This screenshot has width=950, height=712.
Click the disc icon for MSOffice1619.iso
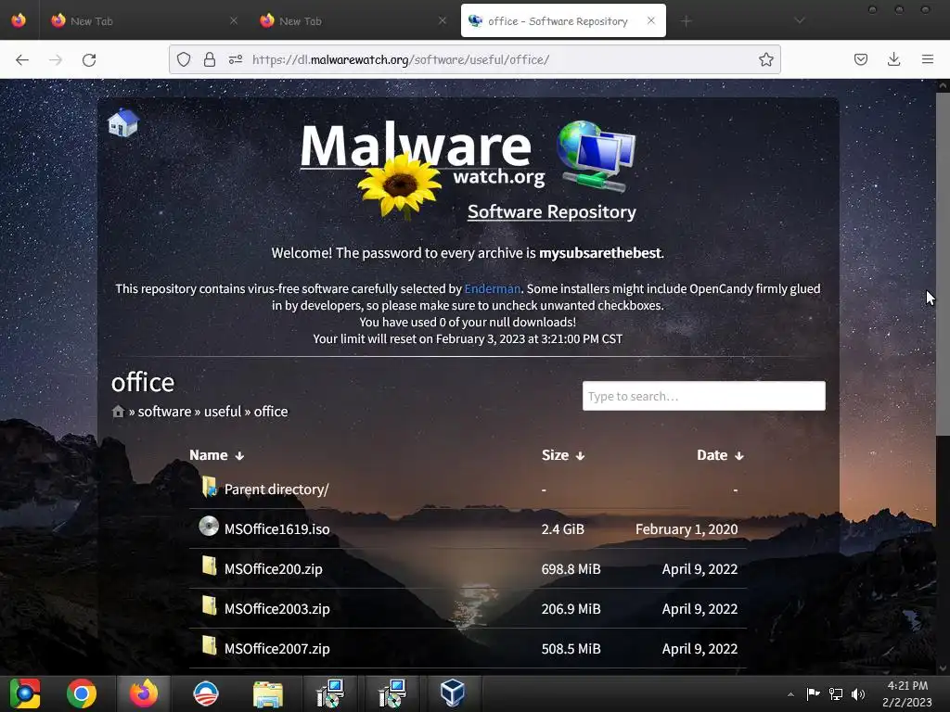point(209,527)
